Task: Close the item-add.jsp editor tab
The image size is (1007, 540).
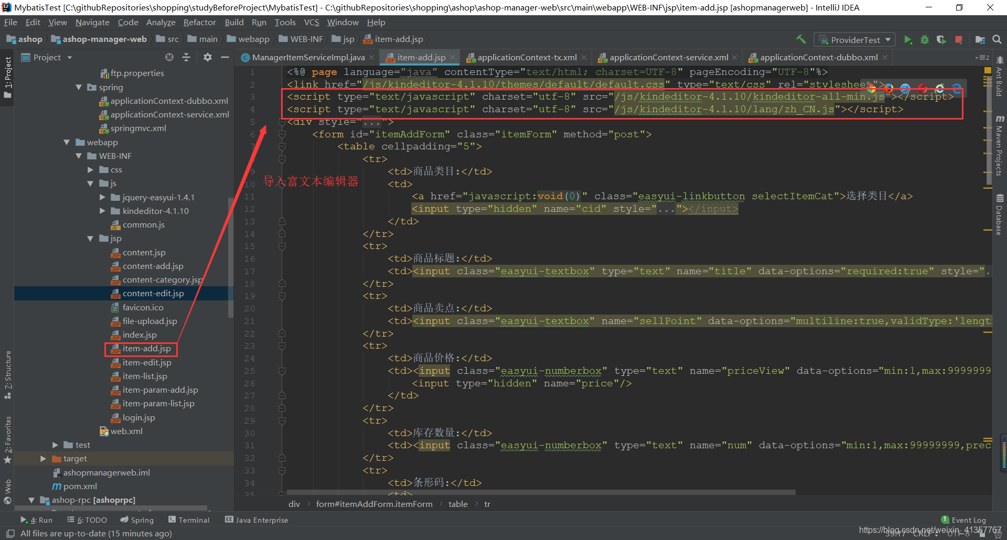Action: tap(452, 58)
